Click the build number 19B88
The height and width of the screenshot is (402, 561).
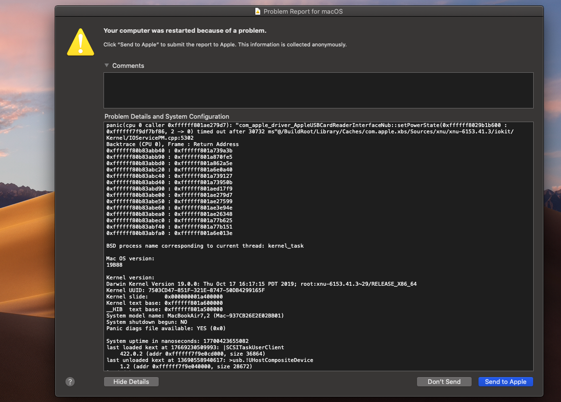point(114,265)
